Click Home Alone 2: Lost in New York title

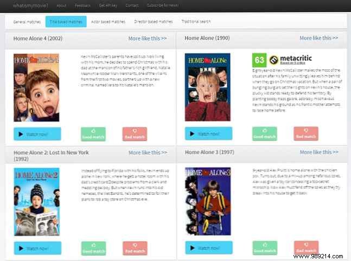(x=51, y=156)
